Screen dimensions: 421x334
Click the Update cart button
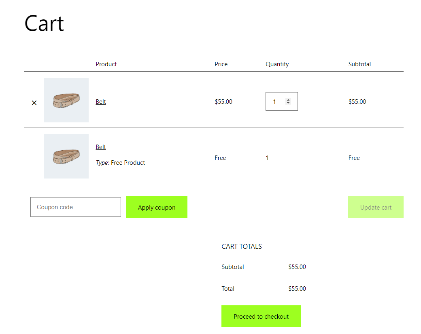(x=376, y=207)
